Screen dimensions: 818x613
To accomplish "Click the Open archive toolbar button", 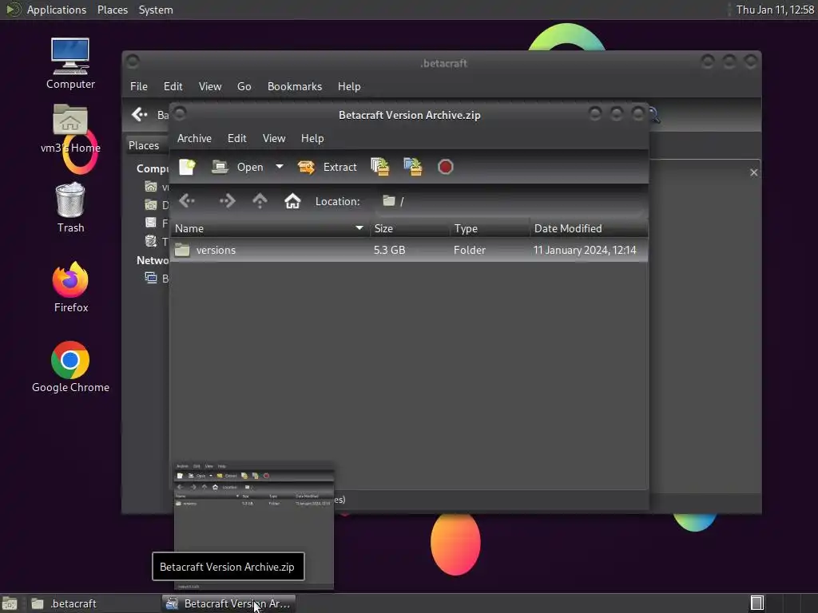I will 237,168.
